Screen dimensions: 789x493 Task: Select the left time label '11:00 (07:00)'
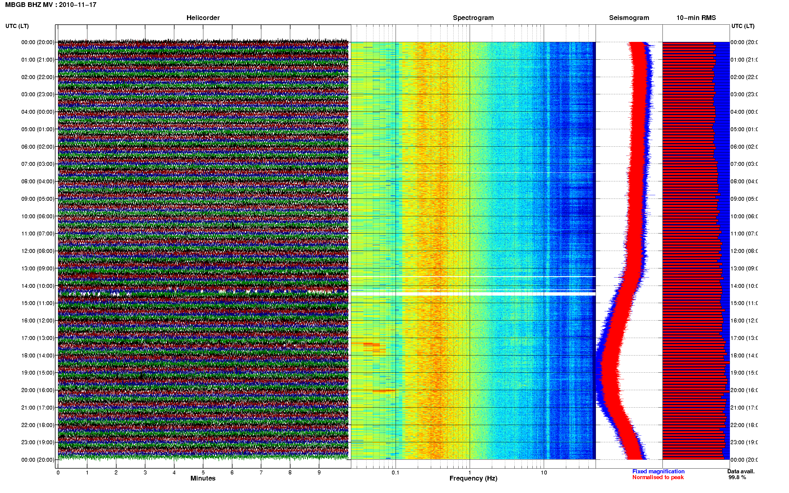click(38, 233)
